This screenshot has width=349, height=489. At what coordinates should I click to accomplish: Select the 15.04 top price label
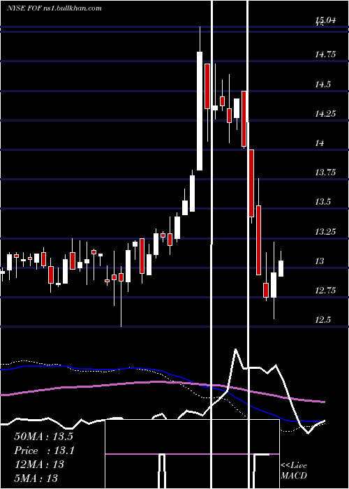pyautogui.click(x=325, y=21)
